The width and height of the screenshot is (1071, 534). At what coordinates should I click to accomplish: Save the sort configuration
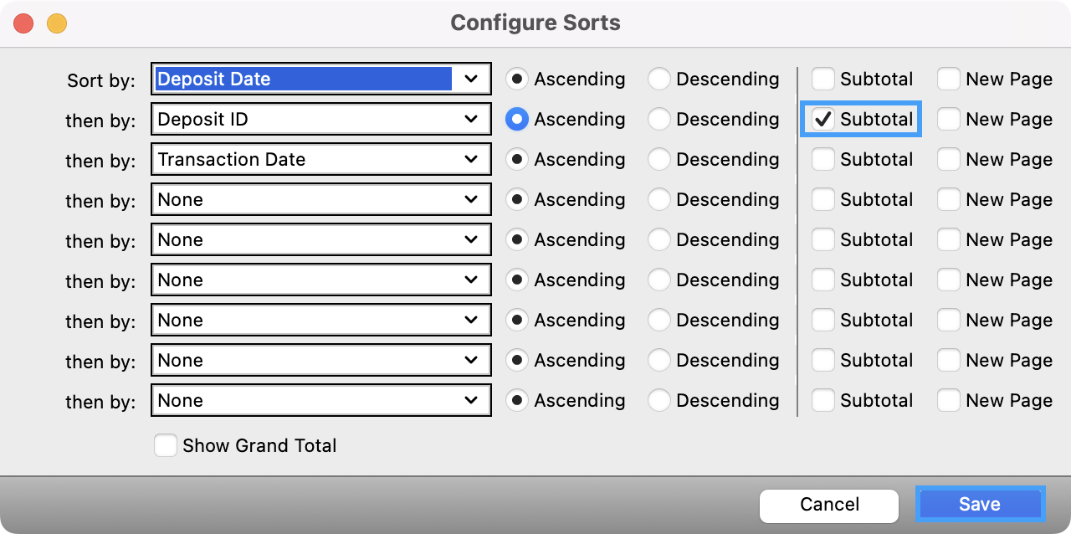(980, 504)
